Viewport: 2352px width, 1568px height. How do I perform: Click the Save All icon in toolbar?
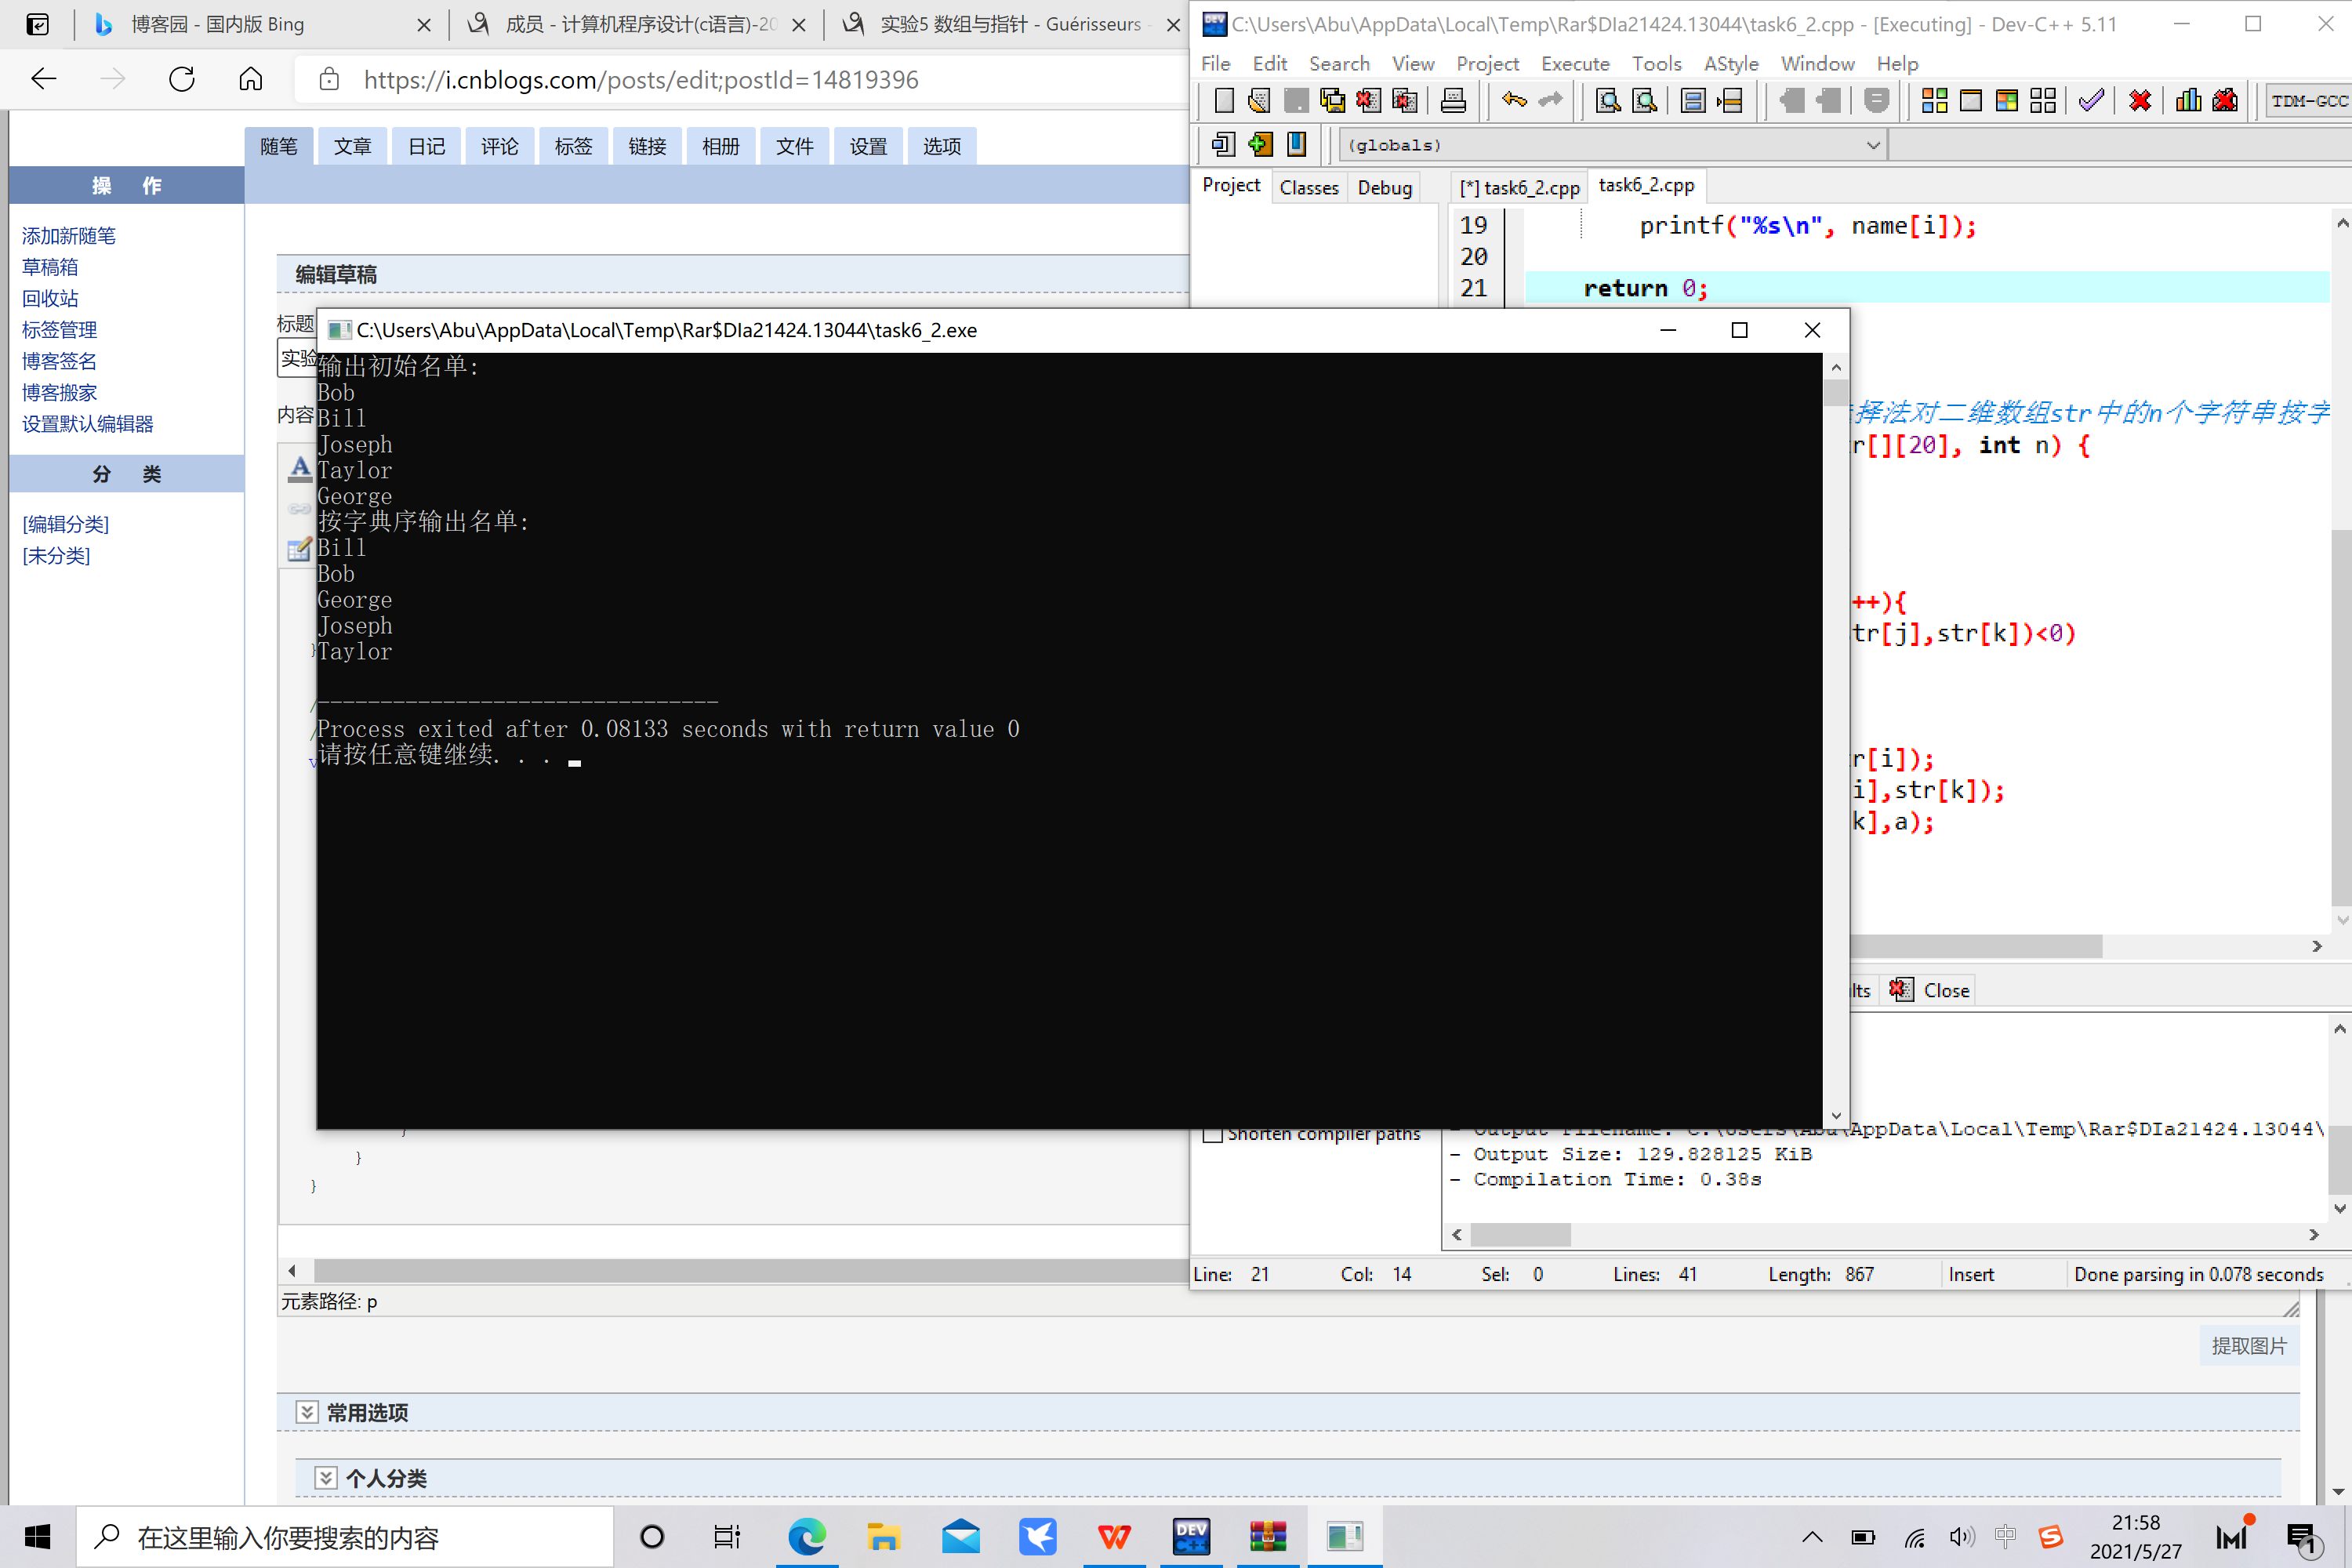click(x=1332, y=100)
